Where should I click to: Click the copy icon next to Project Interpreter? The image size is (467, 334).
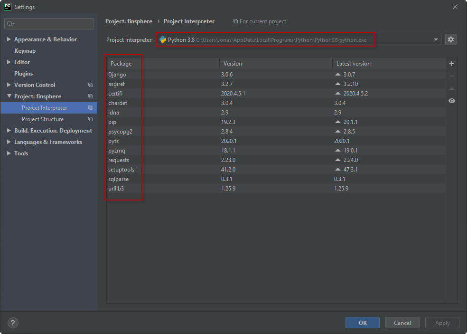click(90, 108)
